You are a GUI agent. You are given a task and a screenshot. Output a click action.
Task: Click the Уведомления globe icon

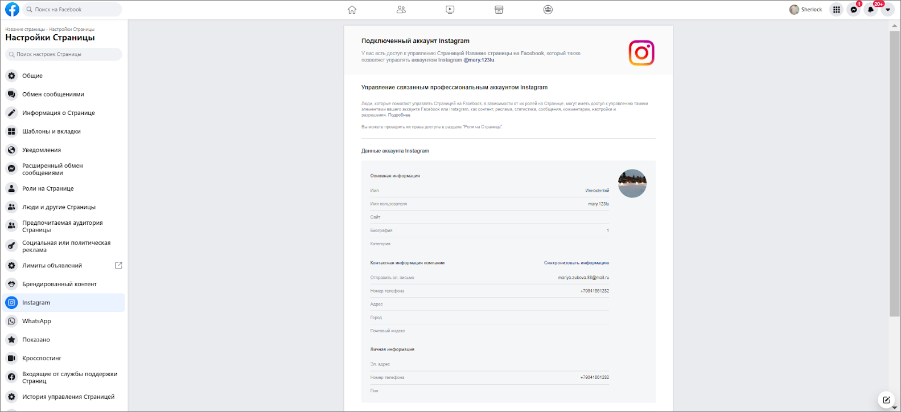click(11, 150)
